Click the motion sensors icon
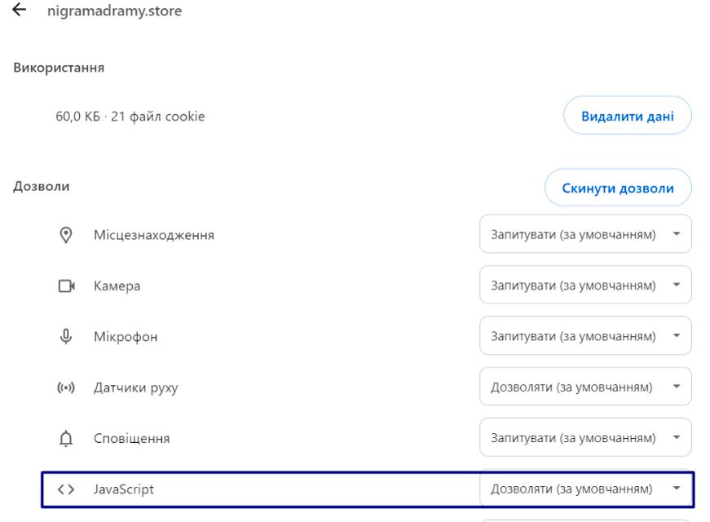This screenshot has width=710, height=522. coord(66,387)
